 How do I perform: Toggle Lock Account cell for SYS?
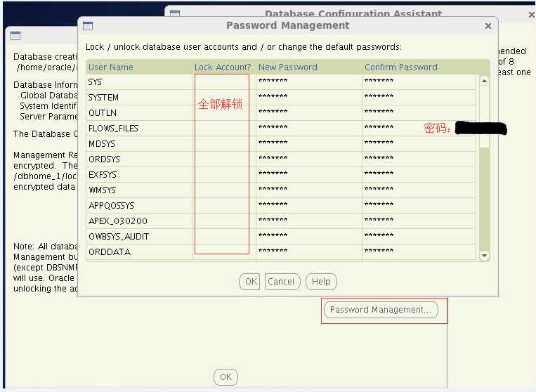[224, 82]
